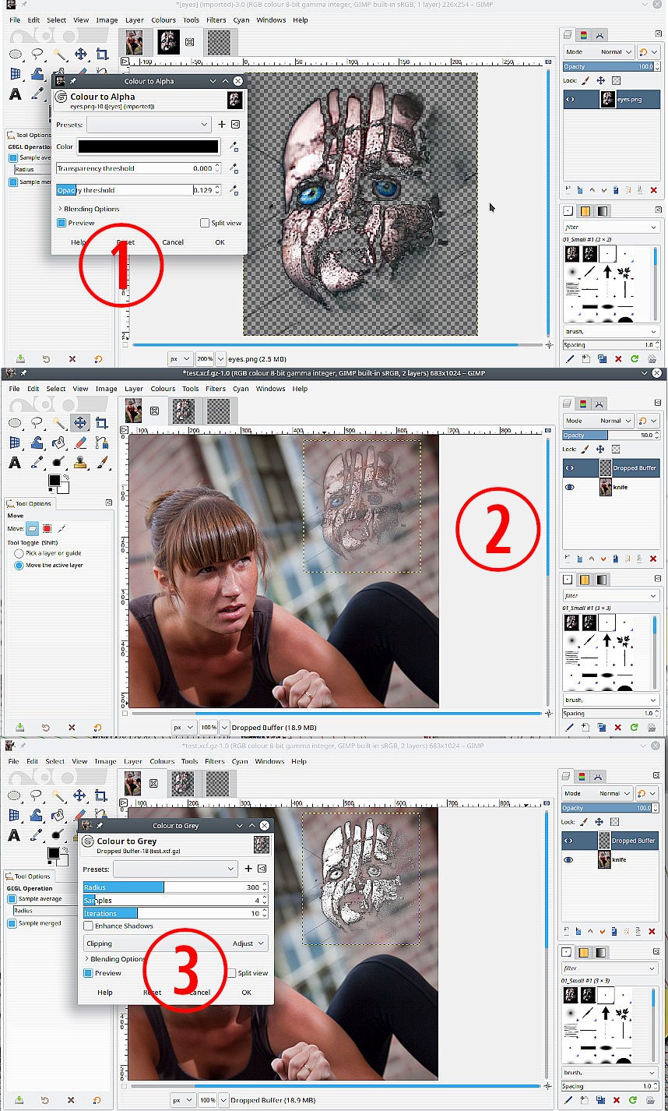The image size is (668, 1111).
Task: Select the Eraser tool in middle window
Action: pyautogui.click(x=80, y=443)
